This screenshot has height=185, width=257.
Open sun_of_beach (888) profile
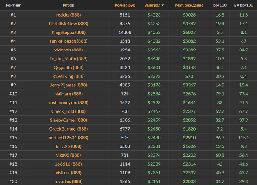68,41
